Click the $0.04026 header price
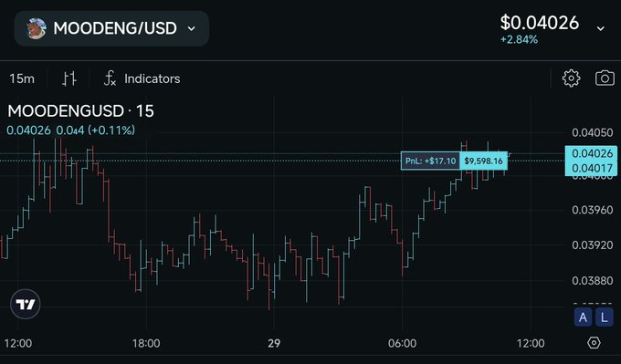This screenshot has height=364, width=621. coord(540,23)
